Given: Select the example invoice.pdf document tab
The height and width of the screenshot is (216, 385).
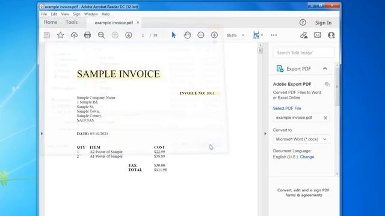Looking at the screenshot, I should tap(114, 23).
